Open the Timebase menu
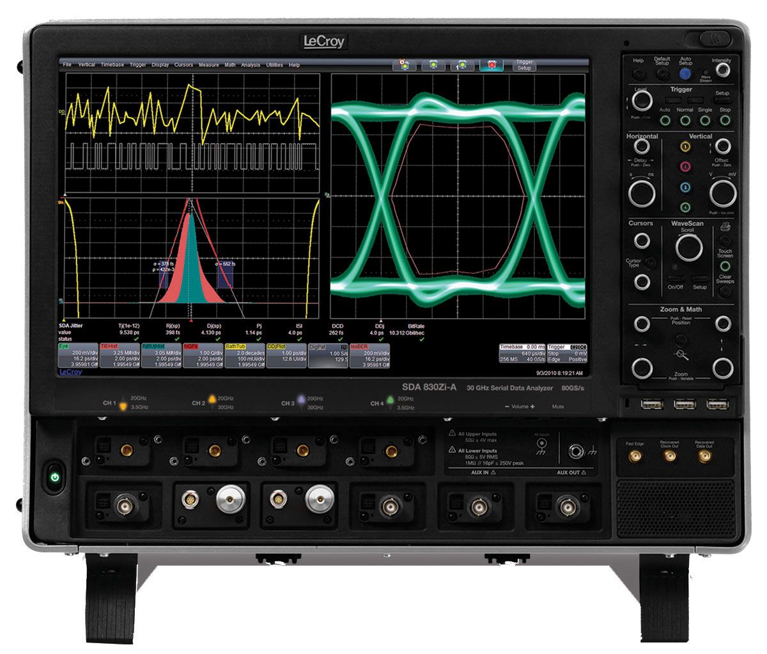Viewport: 767px width, 654px height. [112, 65]
